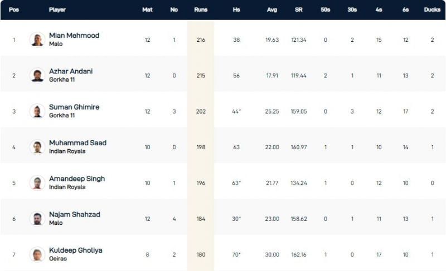
Task: Sort by Ducks column header
Action: 433,10
